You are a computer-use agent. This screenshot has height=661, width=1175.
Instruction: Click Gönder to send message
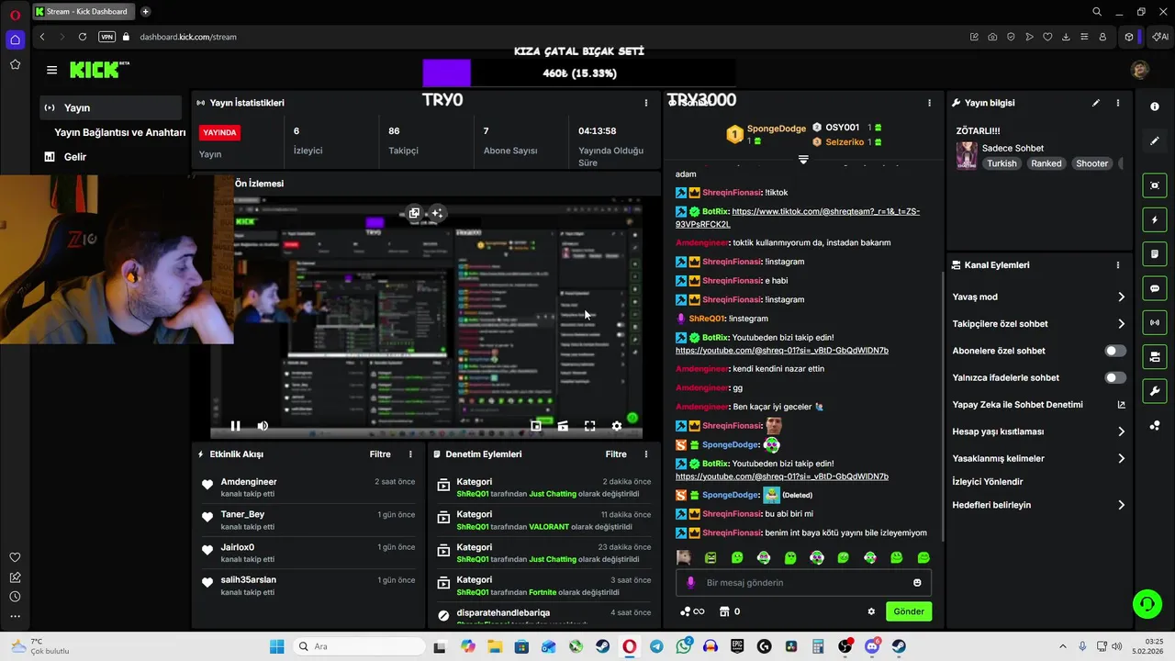(x=909, y=611)
